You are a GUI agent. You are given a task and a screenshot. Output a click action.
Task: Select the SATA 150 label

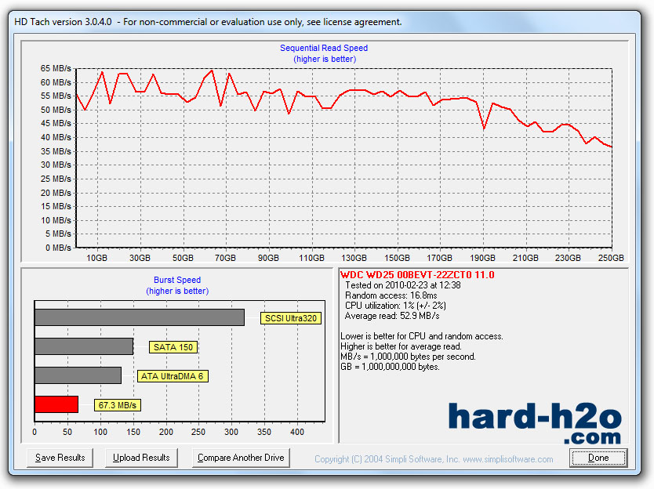tap(173, 347)
